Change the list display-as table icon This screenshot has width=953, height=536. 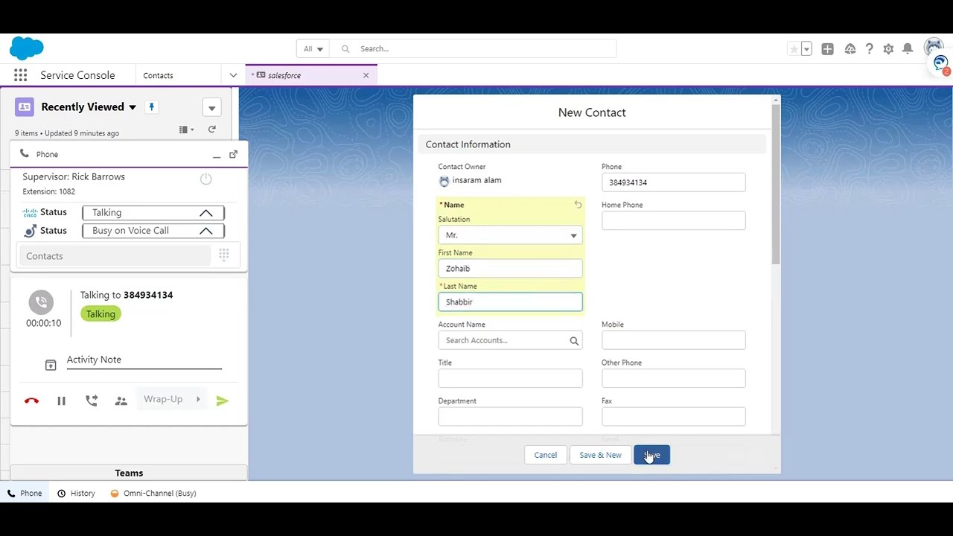coord(186,130)
